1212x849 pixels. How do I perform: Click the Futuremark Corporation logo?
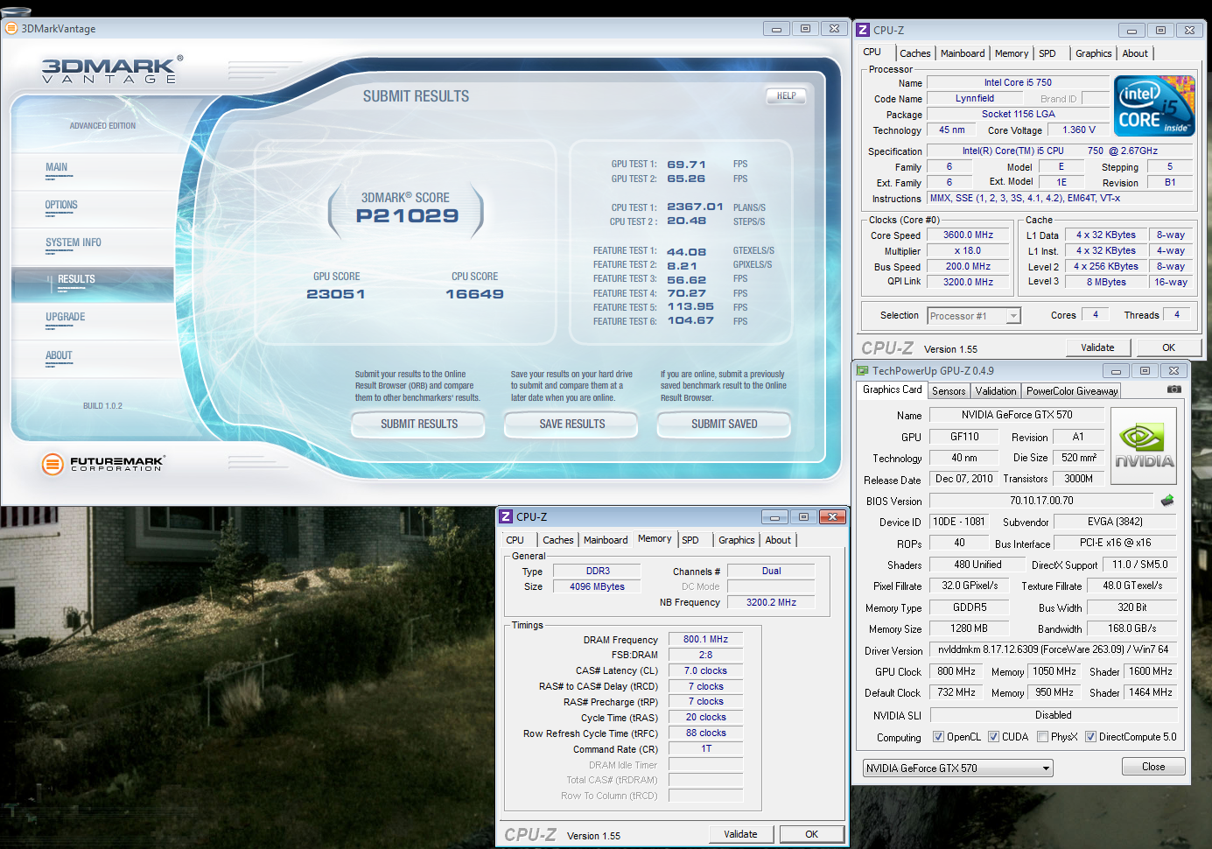pos(102,464)
